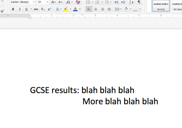Screen dimensions: 182x128
Task: Click the text 'GCSE results: blah blah blah'
Action: [82, 90]
